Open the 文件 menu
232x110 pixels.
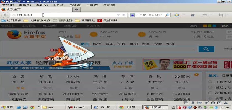(x=8, y=5)
